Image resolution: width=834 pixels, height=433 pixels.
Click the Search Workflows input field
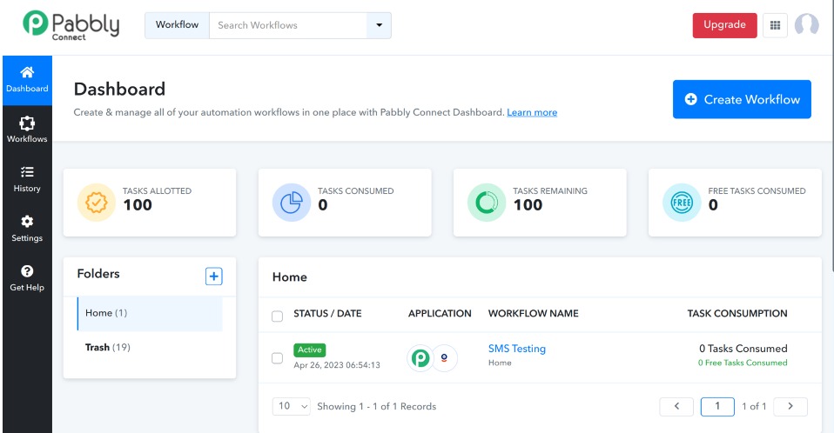(x=288, y=25)
